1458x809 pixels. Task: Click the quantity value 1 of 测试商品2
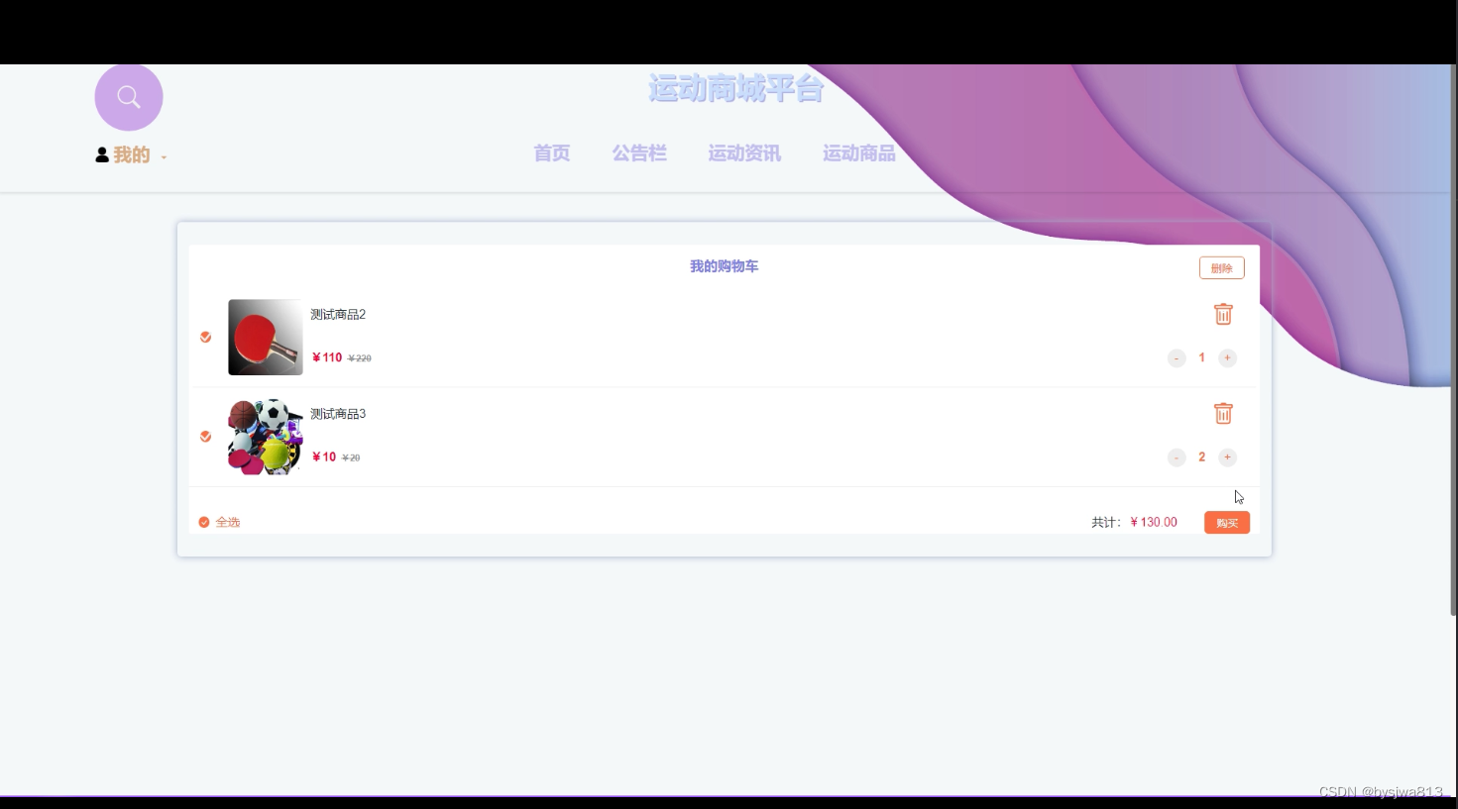(x=1202, y=357)
